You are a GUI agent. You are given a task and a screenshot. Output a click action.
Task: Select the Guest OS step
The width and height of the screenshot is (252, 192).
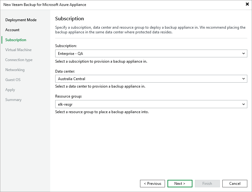tap(13, 80)
